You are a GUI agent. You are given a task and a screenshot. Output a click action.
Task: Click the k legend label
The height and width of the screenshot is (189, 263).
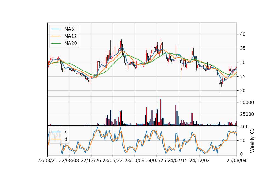click(x=65, y=132)
